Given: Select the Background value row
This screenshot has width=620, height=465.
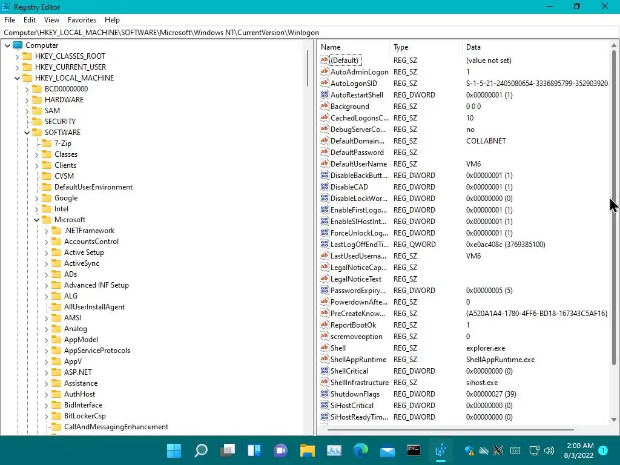Looking at the screenshot, I should [464, 107].
